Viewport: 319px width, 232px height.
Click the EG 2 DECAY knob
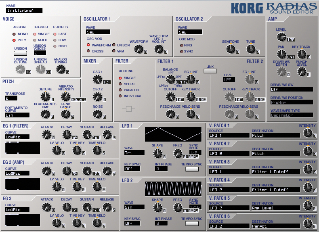tap(67, 171)
